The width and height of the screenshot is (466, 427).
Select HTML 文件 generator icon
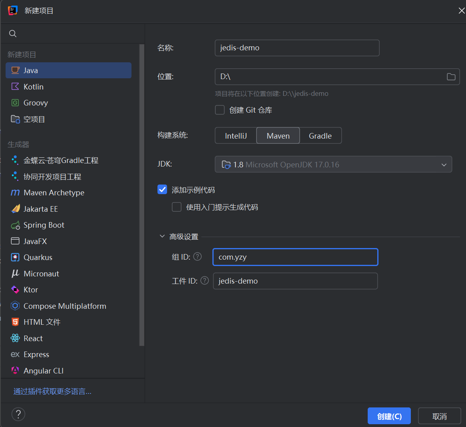(x=15, y=322)
